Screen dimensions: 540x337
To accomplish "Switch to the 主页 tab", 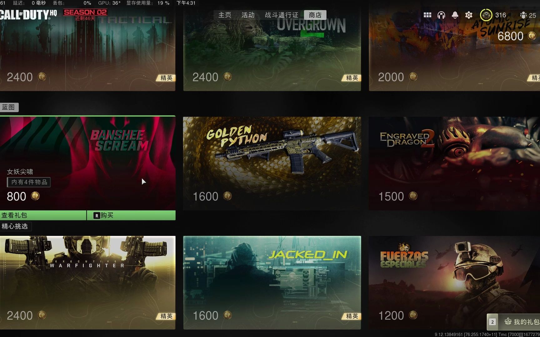I will pyautogui.click(x=225, y=15).
